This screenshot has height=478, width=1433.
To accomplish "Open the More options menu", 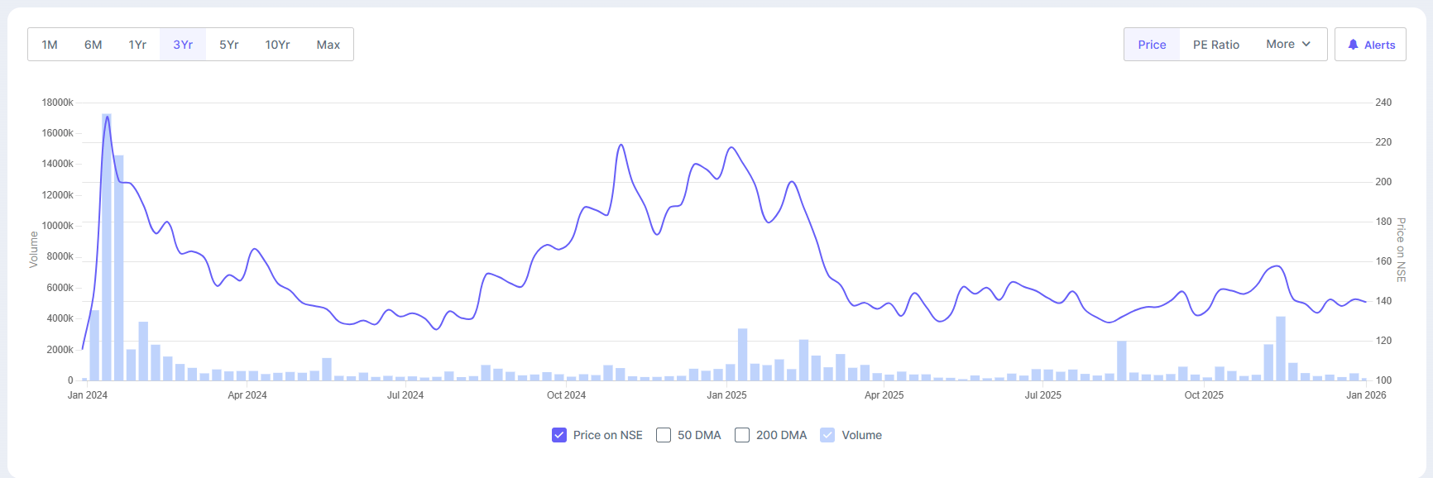I will click(x=1287, y=44).
